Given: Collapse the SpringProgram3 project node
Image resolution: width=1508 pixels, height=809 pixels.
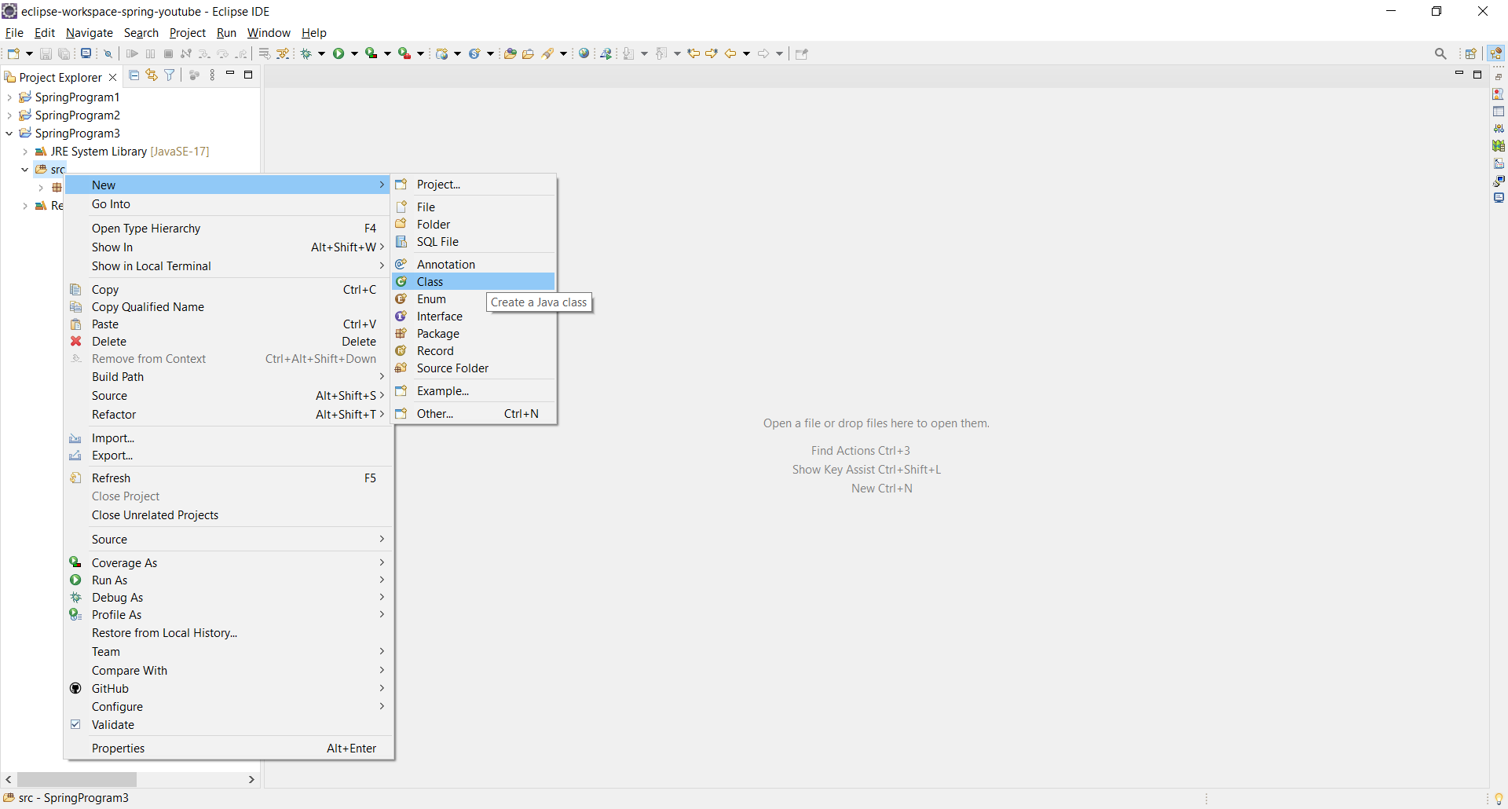Looking at the screenshot, I should (9, 134).
